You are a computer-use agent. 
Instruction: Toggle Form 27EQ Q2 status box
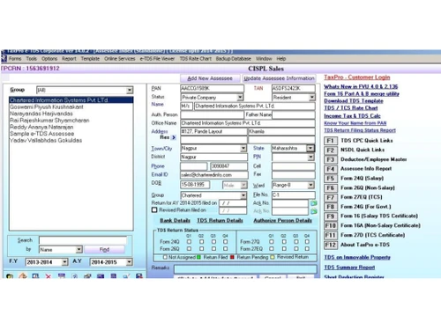284,248
